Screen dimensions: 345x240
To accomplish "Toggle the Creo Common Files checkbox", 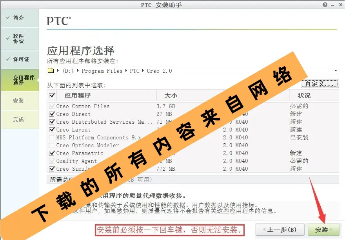I will tap(52, 106).
